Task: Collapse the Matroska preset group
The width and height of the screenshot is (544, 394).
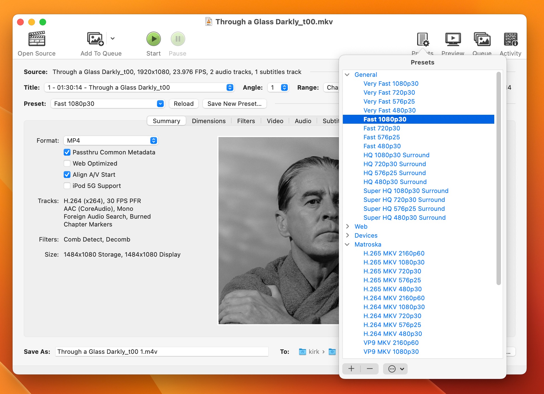Action: click(x=347, y=244)
